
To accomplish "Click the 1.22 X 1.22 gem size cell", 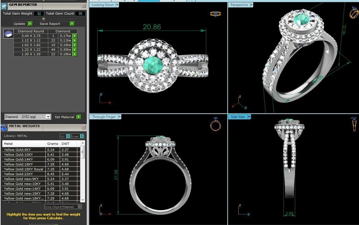I will tap(31, 50).
